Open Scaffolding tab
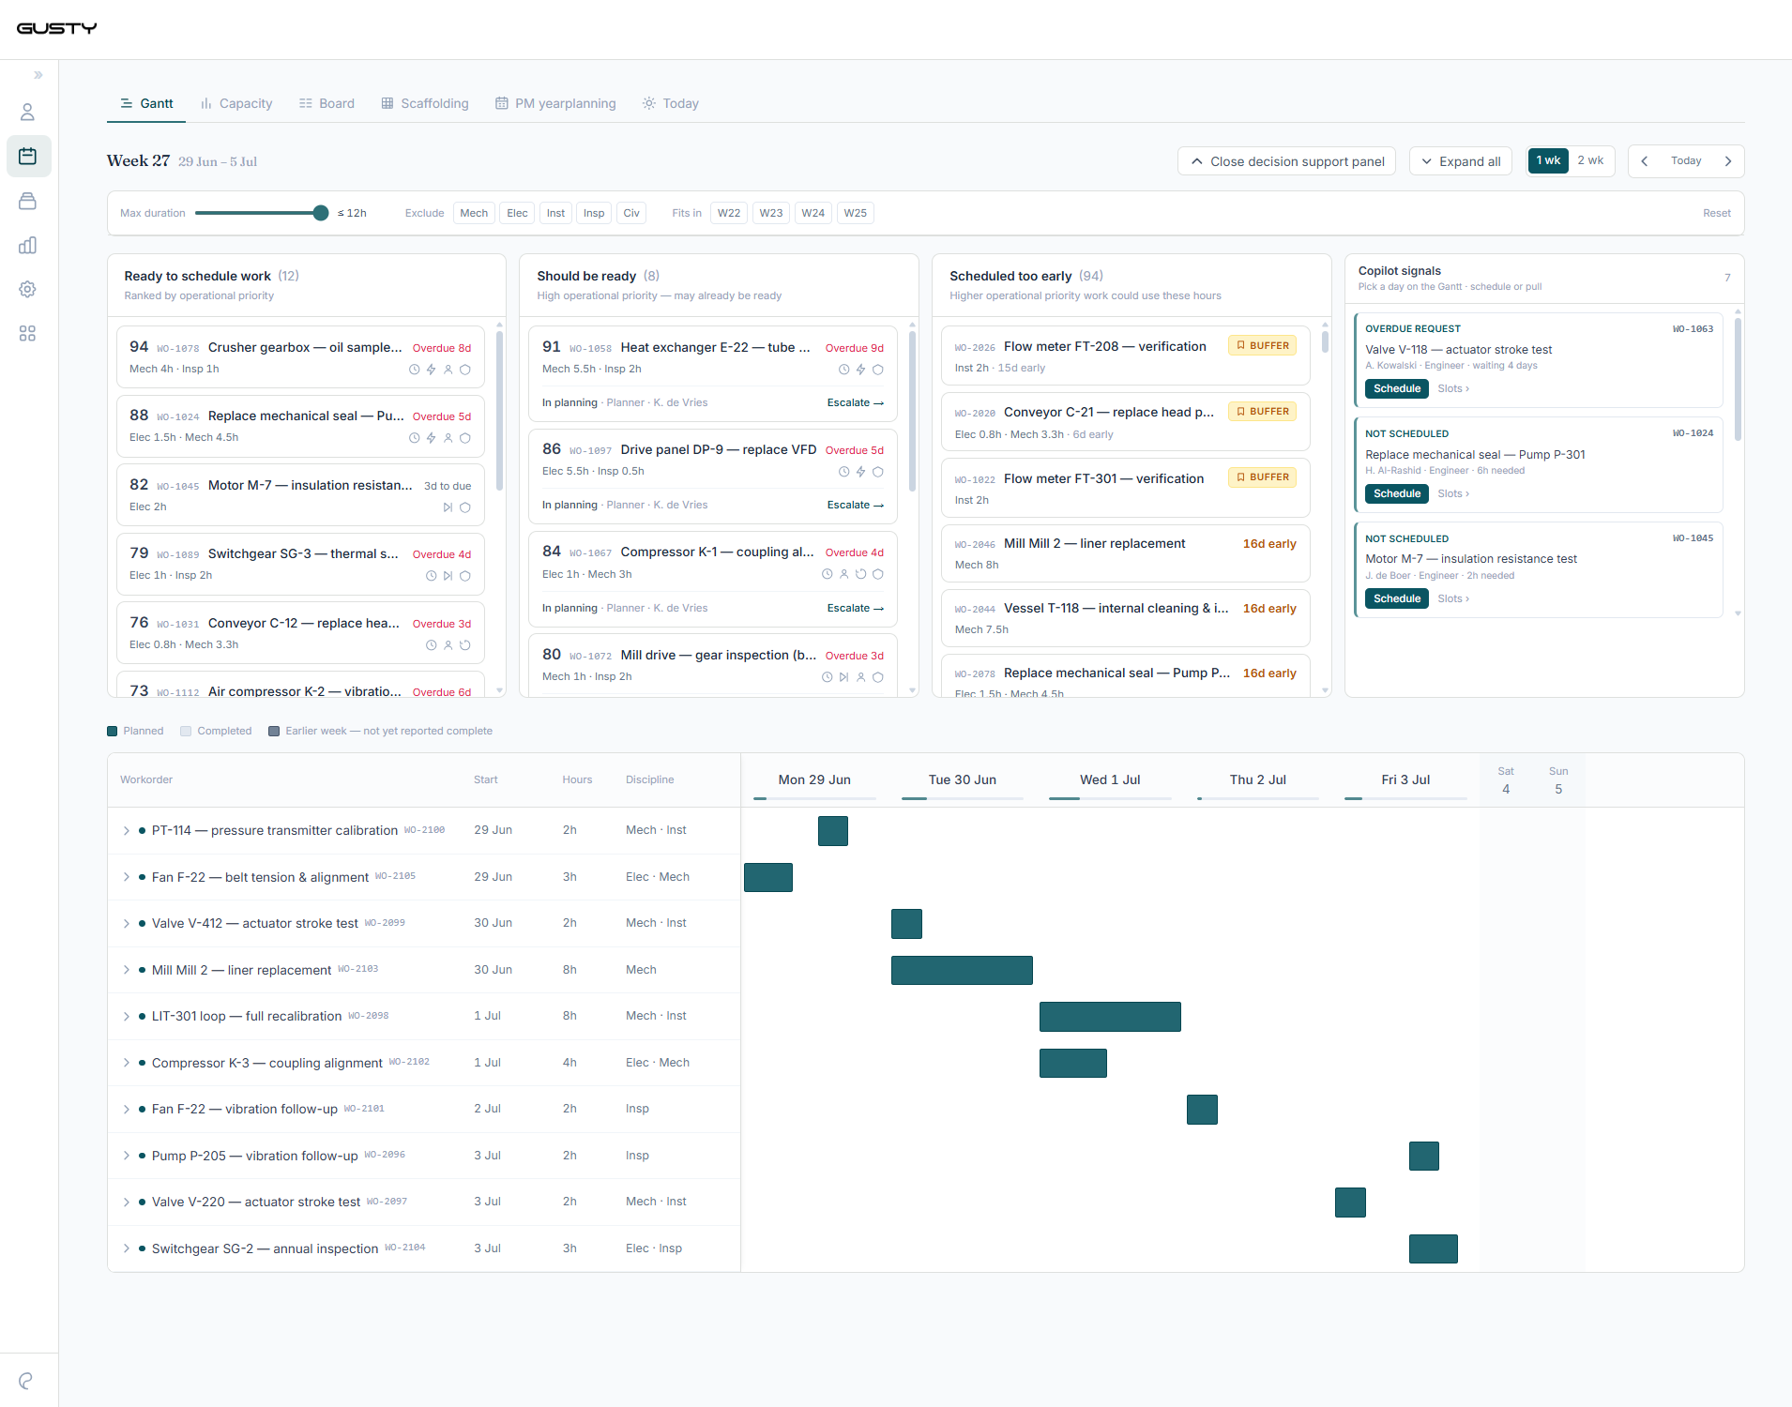Image resolution: width=1792 pixels, height=1407 pixels. pyautogui.click(x=425, y=103)
